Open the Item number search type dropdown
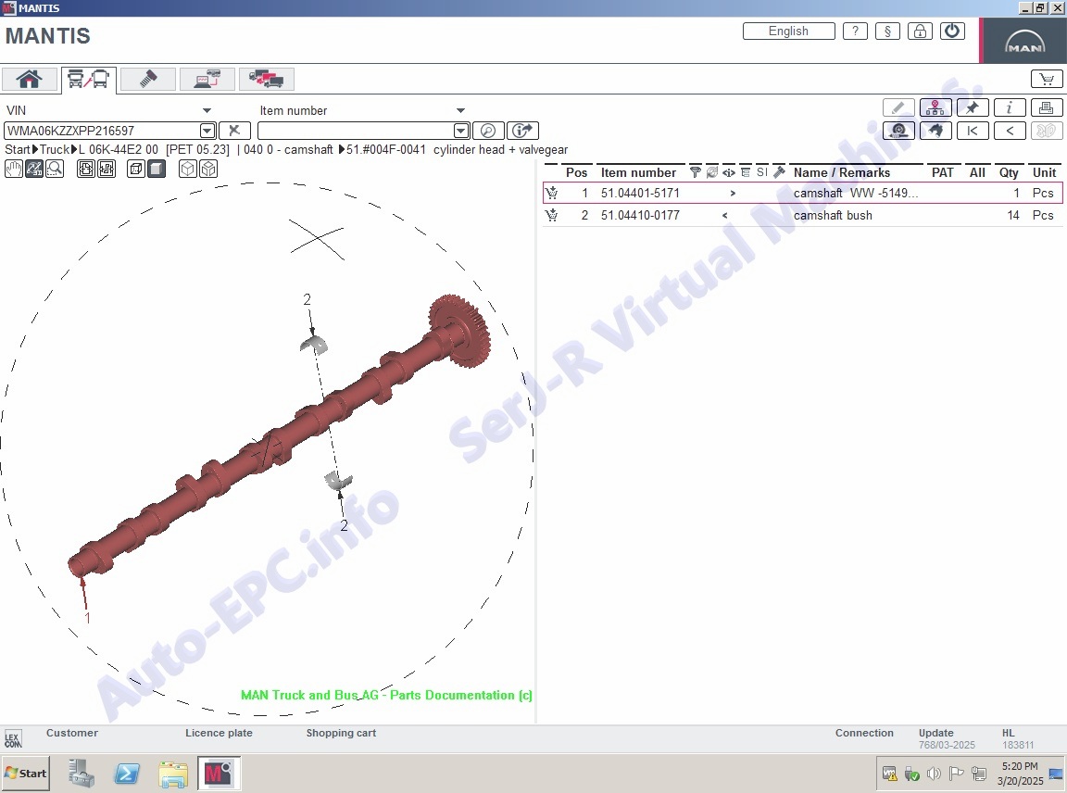 click(460, 110)
